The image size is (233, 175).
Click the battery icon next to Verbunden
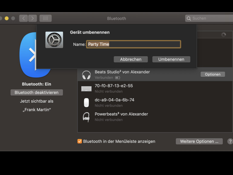(x=117, y=78)
